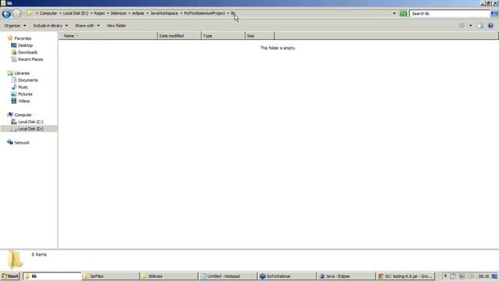499x281 pixels.
Task: Expand arrow after MyFirstSeleniumProject breadcrumb
Action: [228, 13]
